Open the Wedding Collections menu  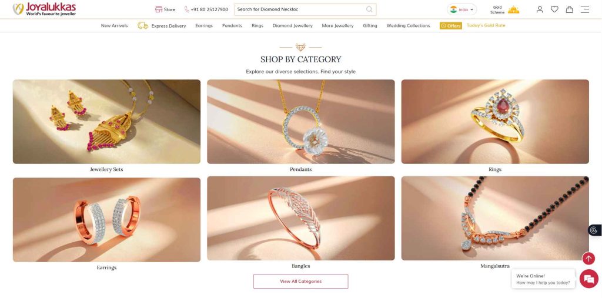point(408,26)
